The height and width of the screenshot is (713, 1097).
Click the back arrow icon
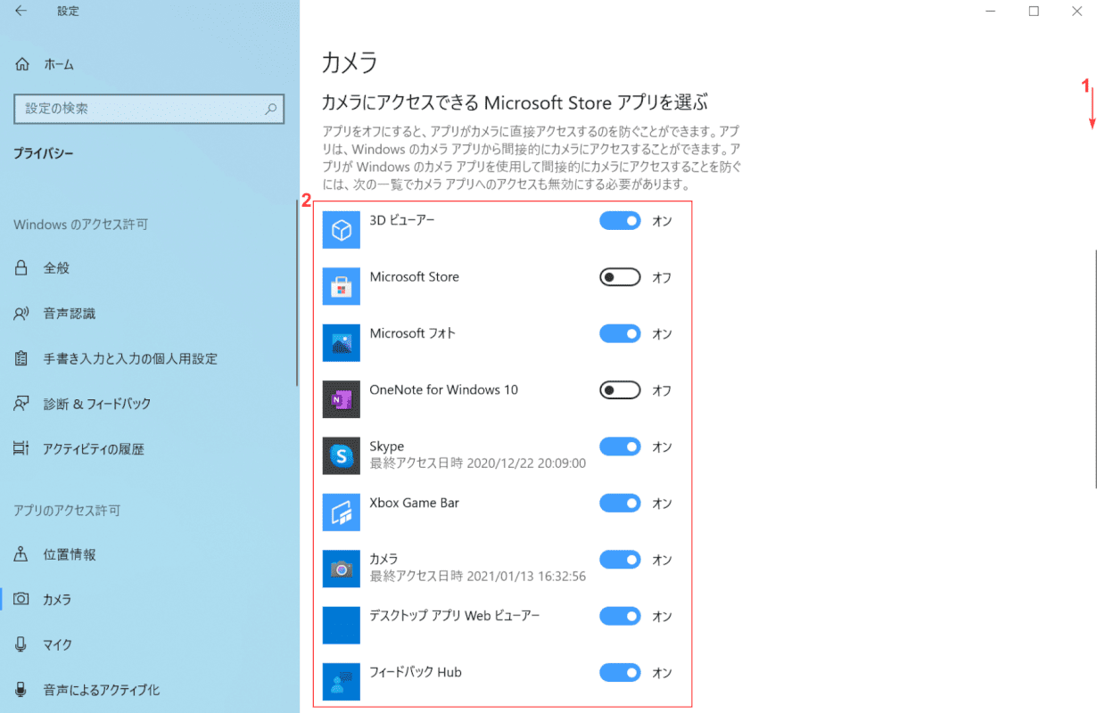click(x=21, y=11)
